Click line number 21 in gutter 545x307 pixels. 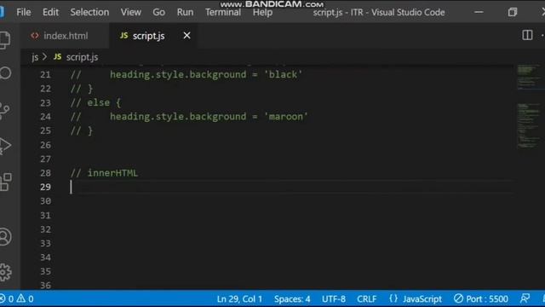[45, 74]
